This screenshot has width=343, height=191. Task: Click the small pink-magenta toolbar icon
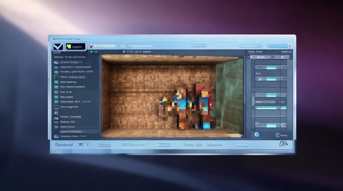pyautogui.click(x=91, y=46)
